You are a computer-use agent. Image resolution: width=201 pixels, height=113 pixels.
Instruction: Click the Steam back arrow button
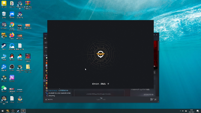pyautogui.click(x=45, y=38)
